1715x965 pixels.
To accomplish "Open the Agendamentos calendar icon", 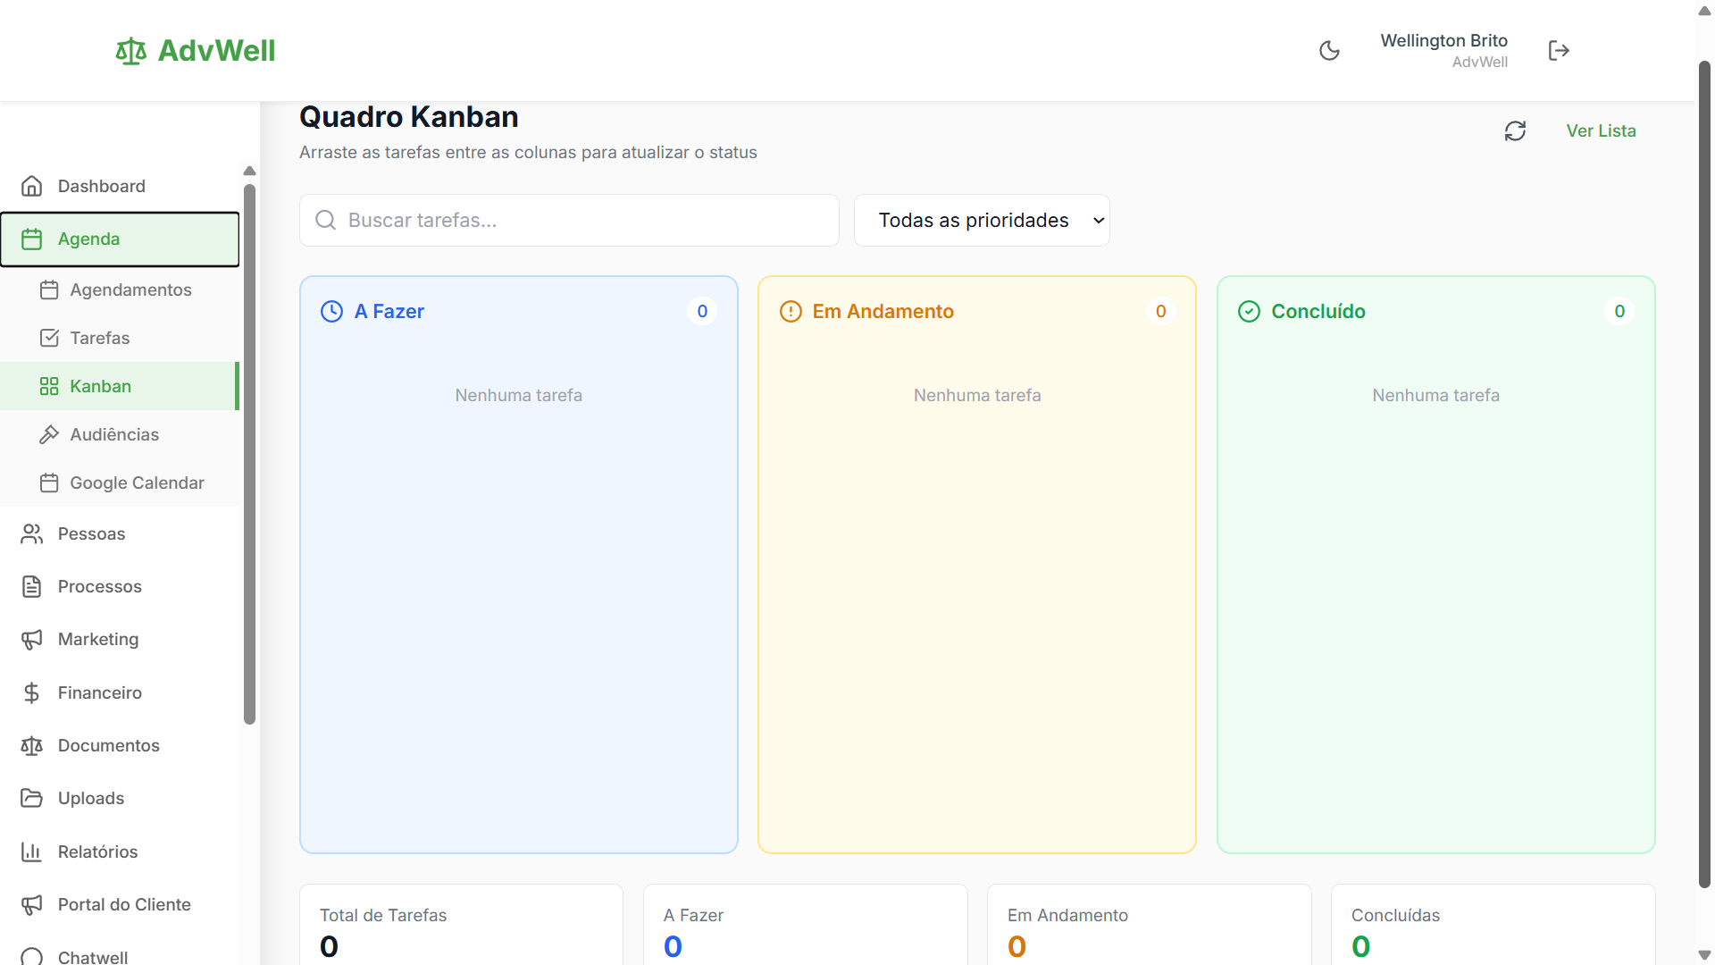I will (x=50, y=289).
